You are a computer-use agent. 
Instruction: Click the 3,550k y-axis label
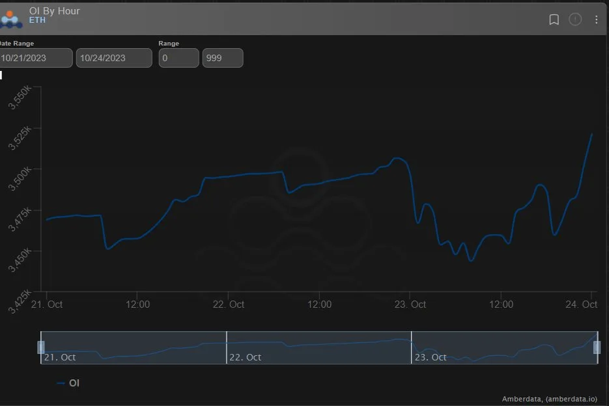(x=20, y=98)
